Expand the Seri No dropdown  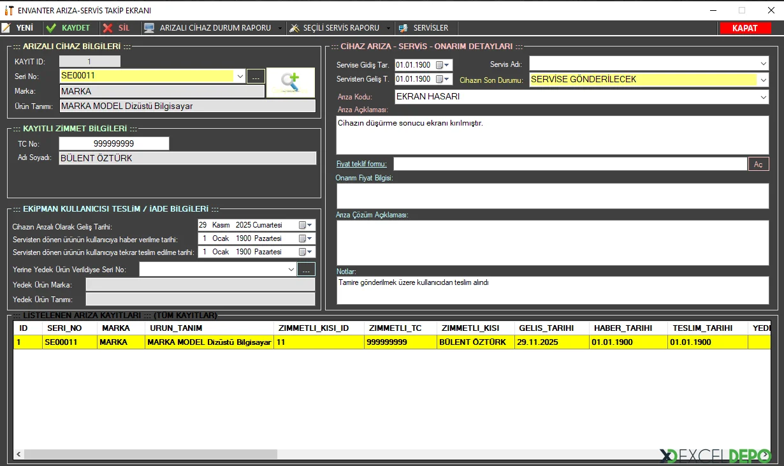pyautogui.click(x=240, y=76)
